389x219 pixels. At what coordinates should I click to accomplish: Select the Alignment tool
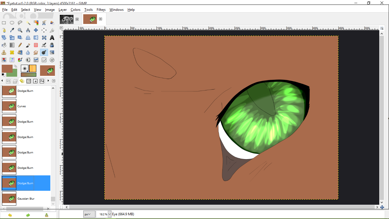point(44,30)
